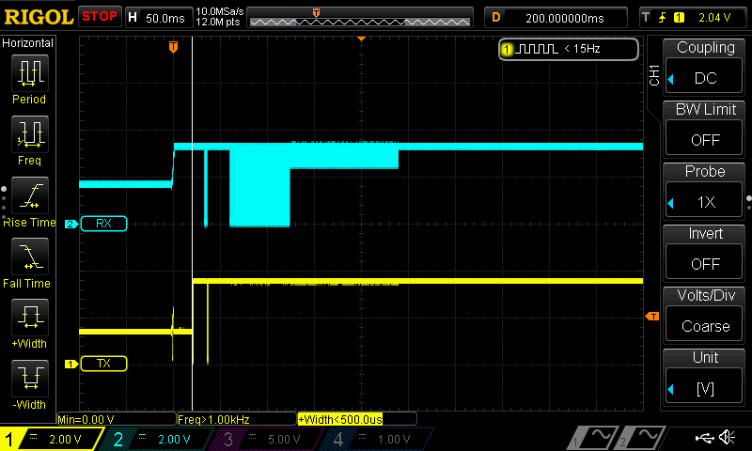Click the orange trigger position marker on grid
Screen dimensions: 752x451
173,46
